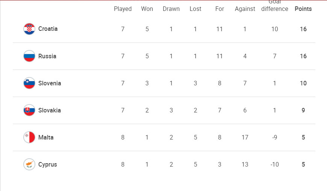Select the Against column header
This screenshot has height=191, width=327.
click(245, 9)
